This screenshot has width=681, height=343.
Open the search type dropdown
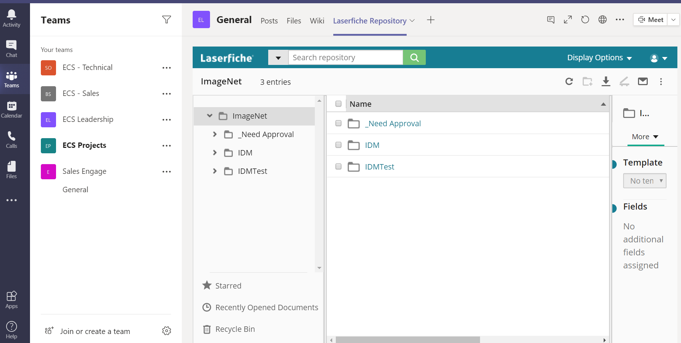coord(278,57)
